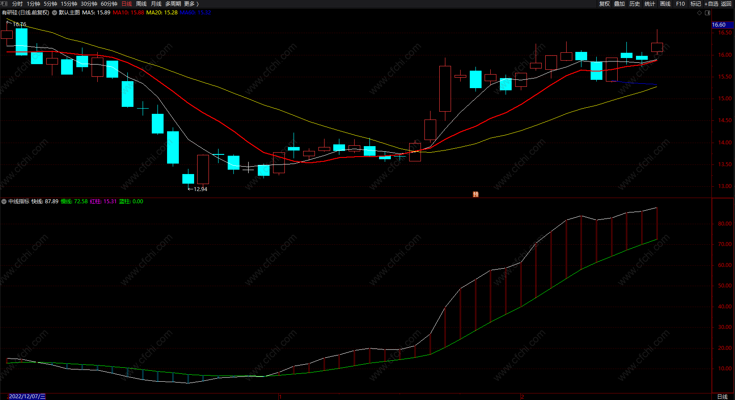Click the green 慢线: 72.58 value

coord(74,202)
